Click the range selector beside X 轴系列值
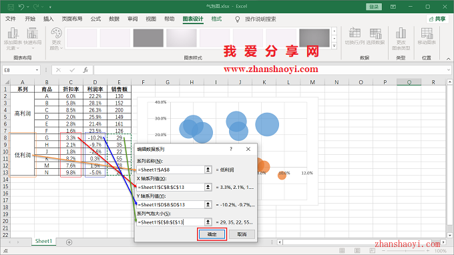 click(x=208, y=188)
